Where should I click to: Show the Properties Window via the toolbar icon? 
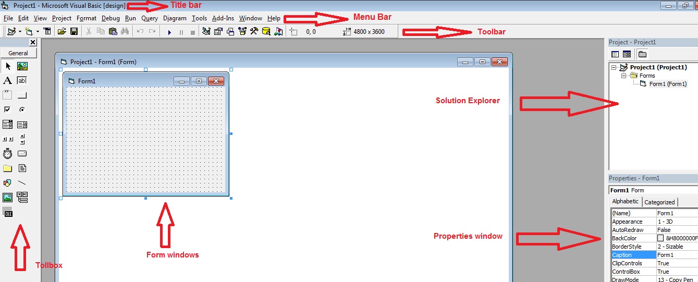[x=218, y=32]
